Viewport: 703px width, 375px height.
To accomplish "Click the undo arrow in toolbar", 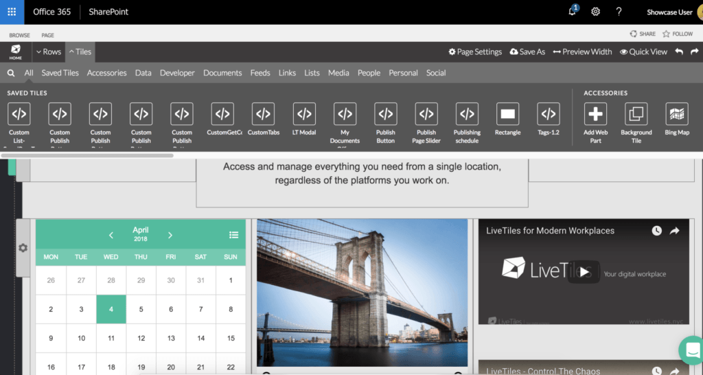I will pos(679,52).
